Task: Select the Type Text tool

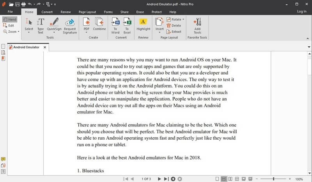Action: (x=41, y=26)
